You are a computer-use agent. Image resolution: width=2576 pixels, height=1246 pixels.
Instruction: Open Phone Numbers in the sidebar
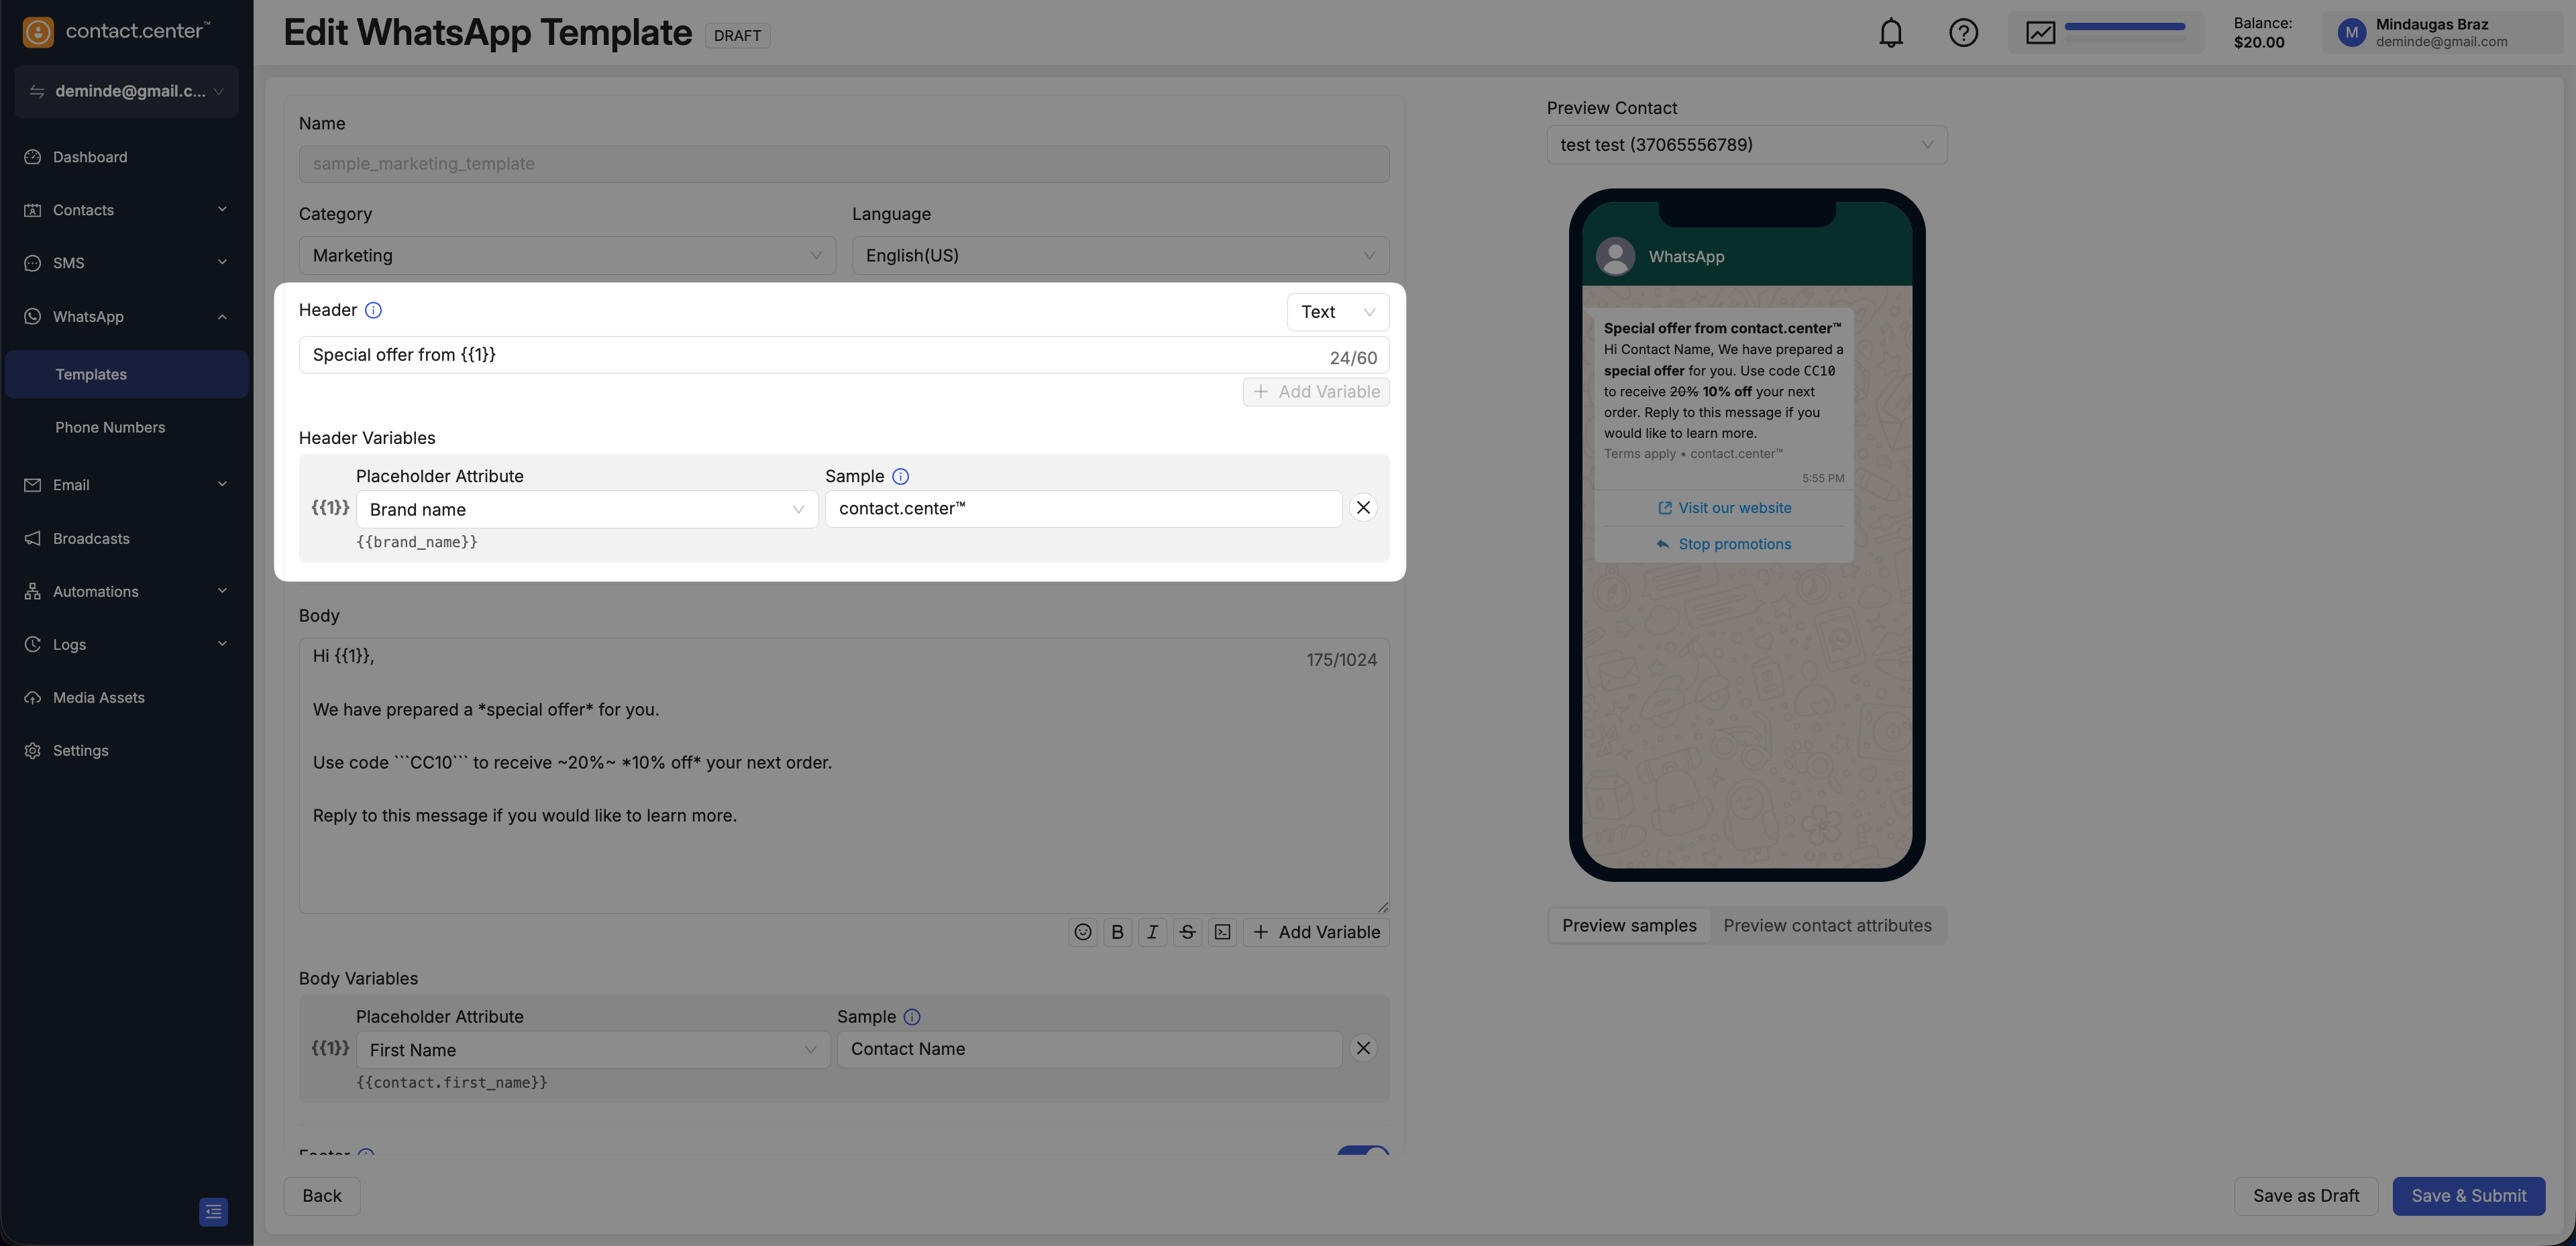tap(110, 428)
